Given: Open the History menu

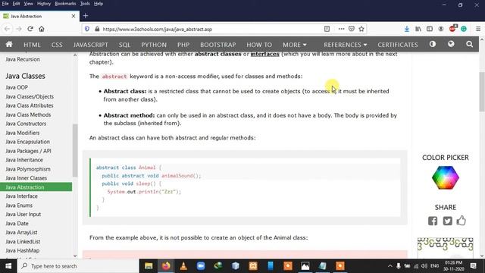Looking at the screenshot, I should [44, 4].
